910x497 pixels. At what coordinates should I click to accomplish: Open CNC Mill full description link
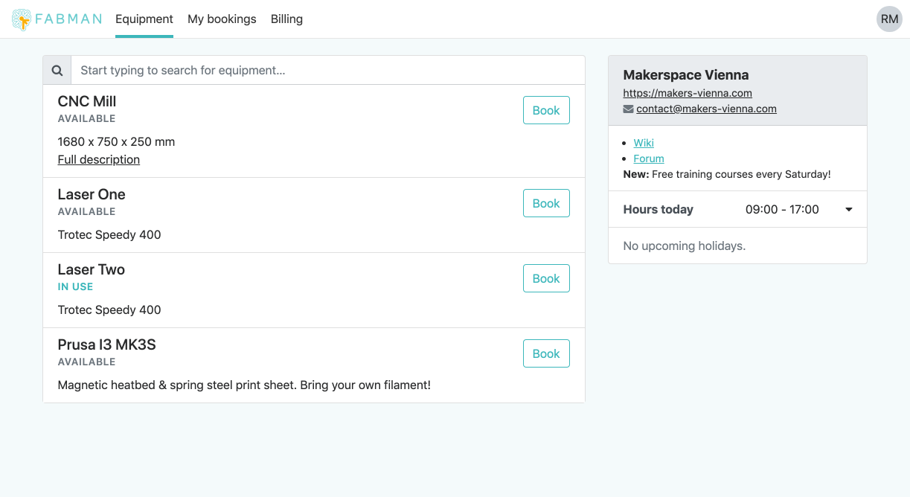click(x=99, y=159)
